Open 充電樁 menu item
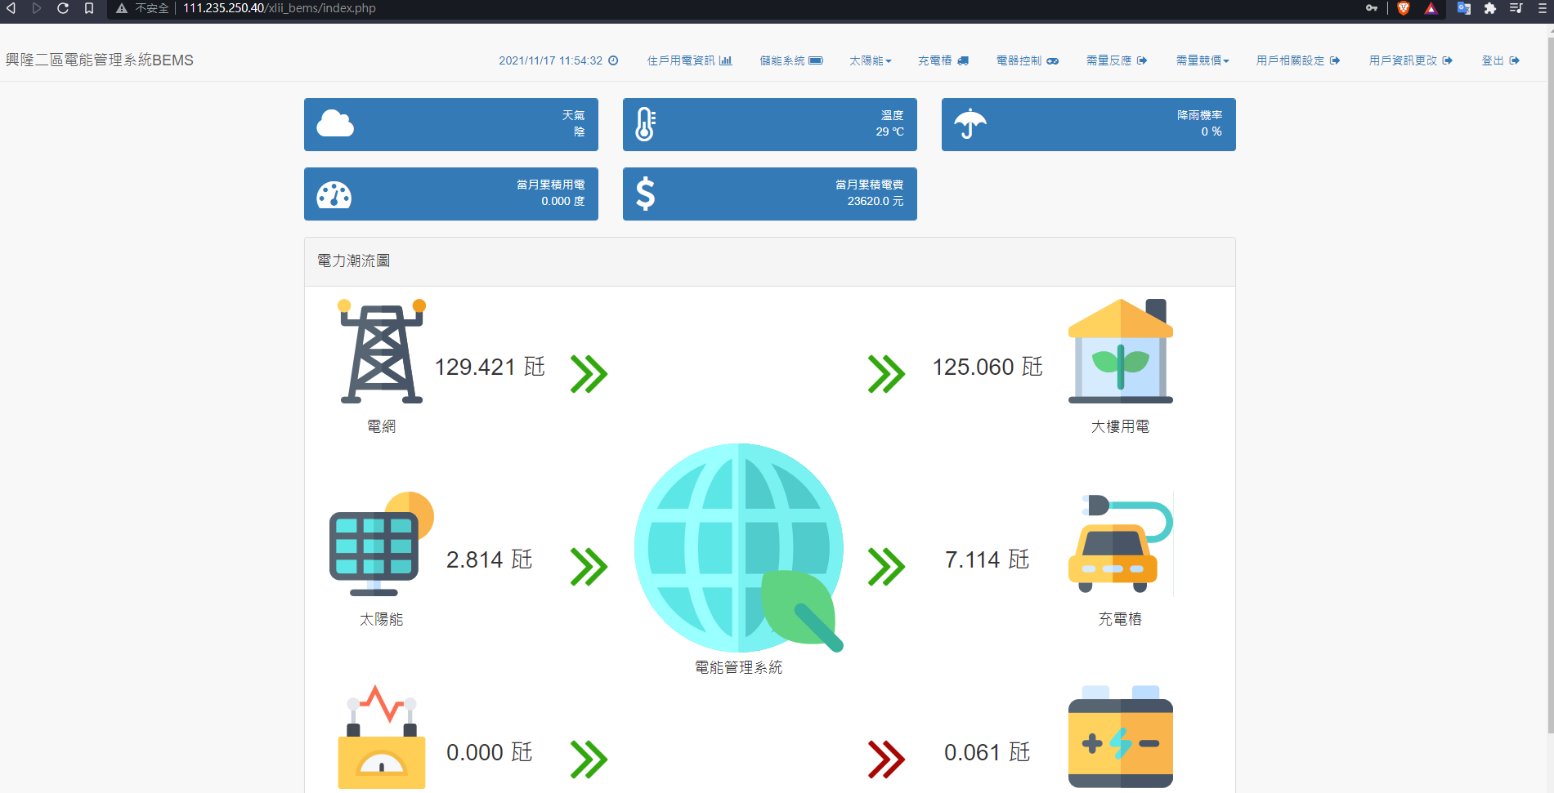This screenshot has width=1554, height=793. tap(943, 60)
